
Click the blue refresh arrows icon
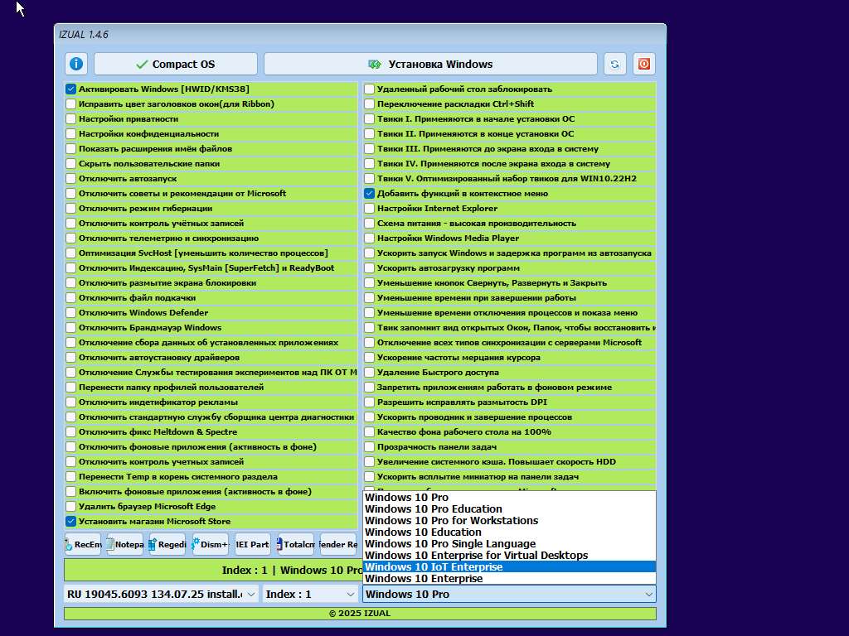point(614,64)
